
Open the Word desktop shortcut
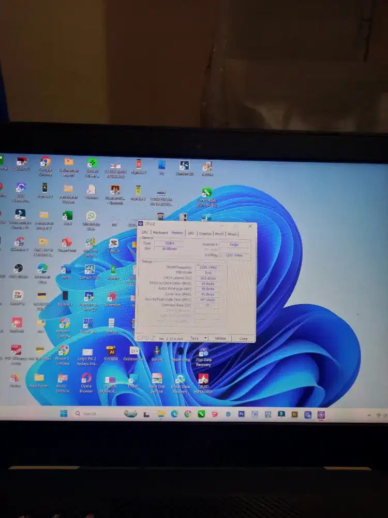(66, 272)
